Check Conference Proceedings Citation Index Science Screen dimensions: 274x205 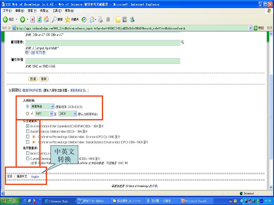(28, 136)
